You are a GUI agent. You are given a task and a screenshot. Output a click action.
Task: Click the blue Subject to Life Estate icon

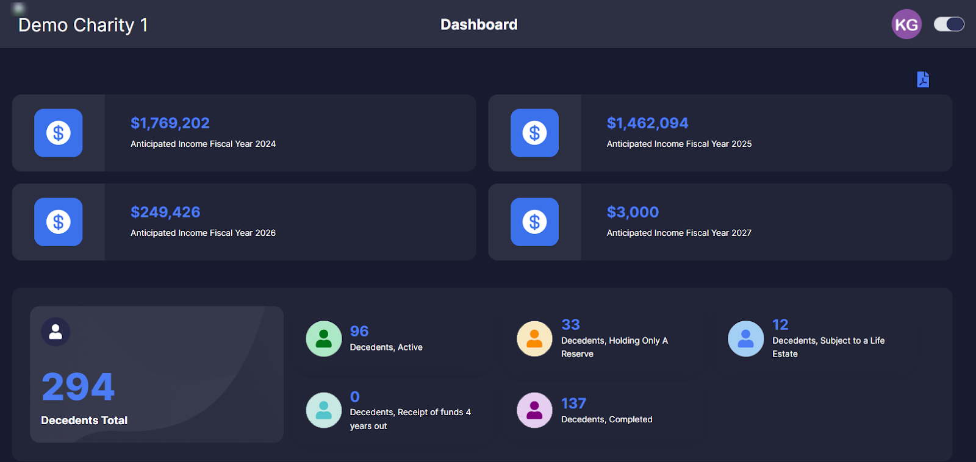tap(745, 339)
